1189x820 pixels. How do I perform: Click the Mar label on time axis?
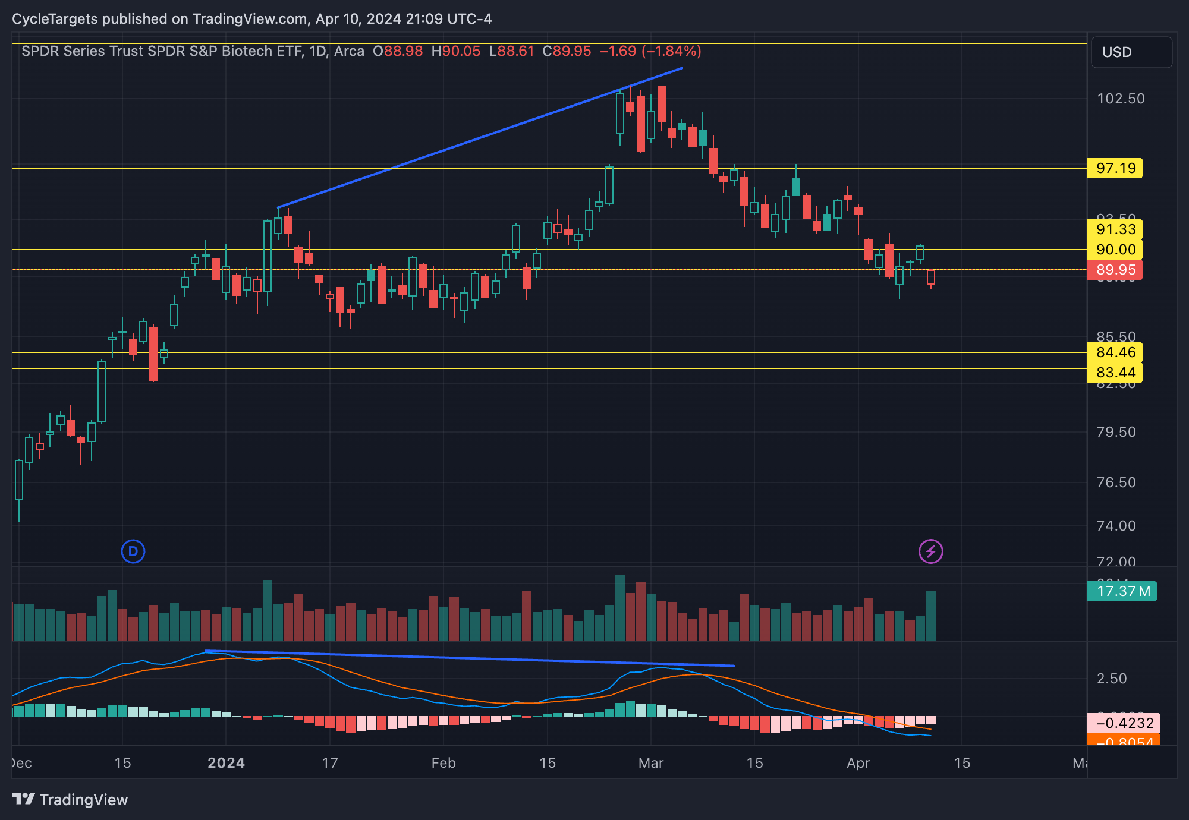pyautogui.click(x=651, y=763)
